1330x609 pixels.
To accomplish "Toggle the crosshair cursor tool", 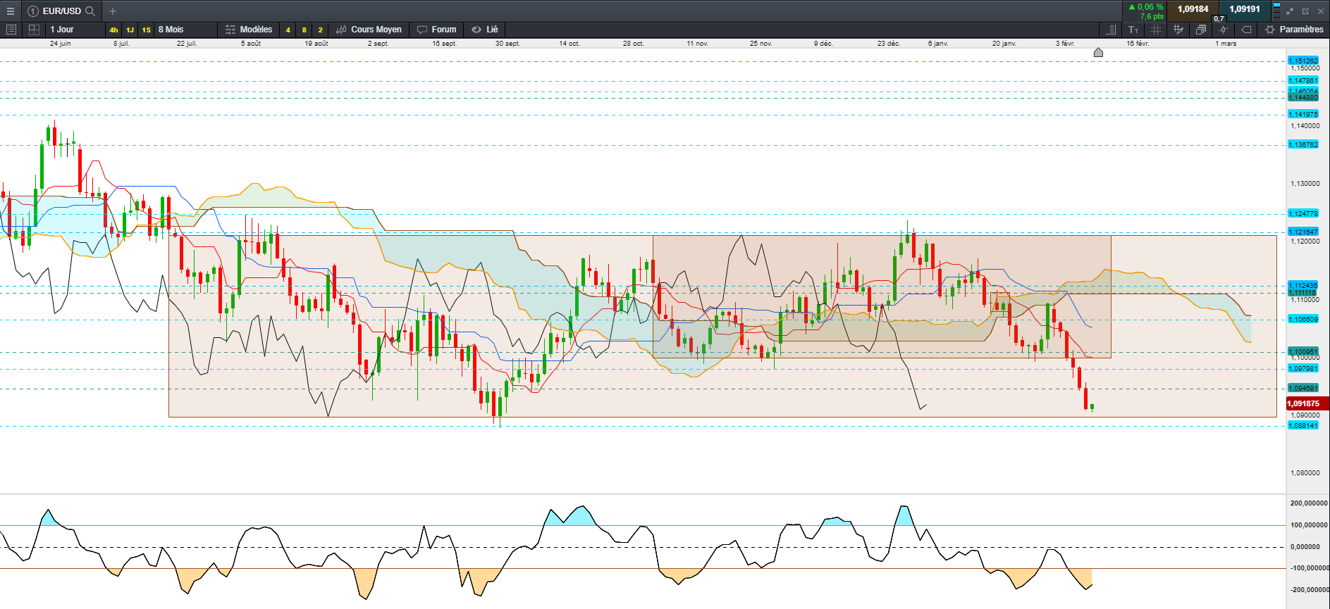I will coord(1155,30).
